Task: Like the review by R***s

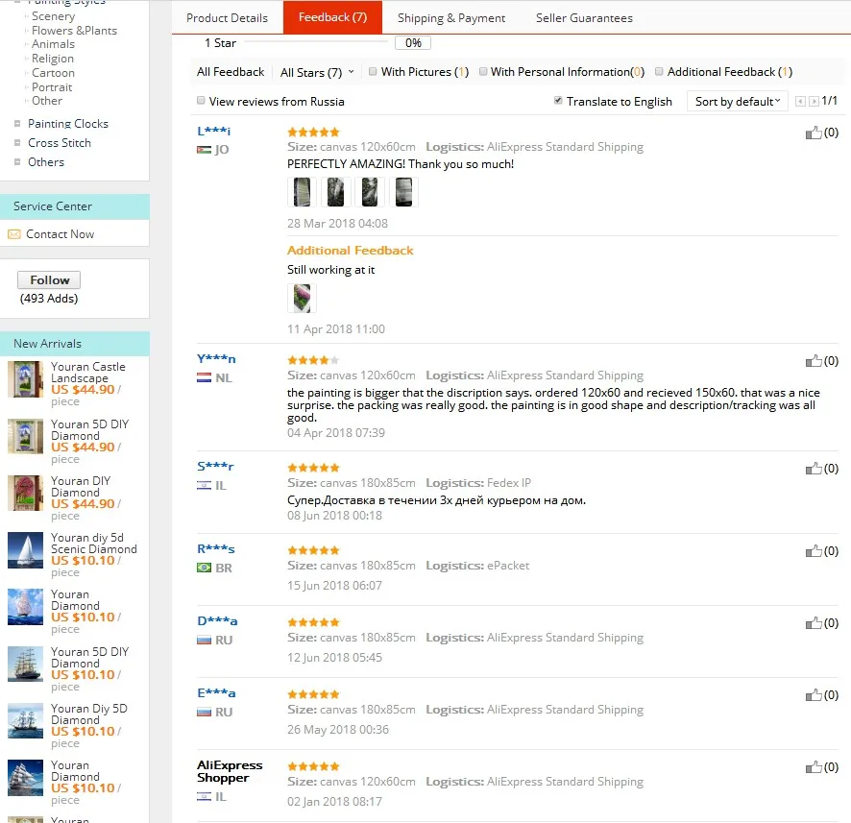Action: tap(813, 552)
